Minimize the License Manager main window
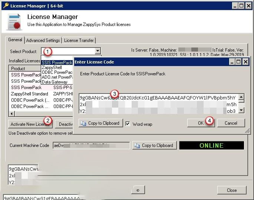This screenshot has width=254, height=200. pyautogui.click(x=235, y=6)
